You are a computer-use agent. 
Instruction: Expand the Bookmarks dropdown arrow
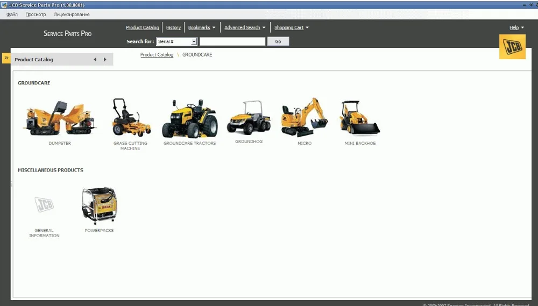pos(214,28)
